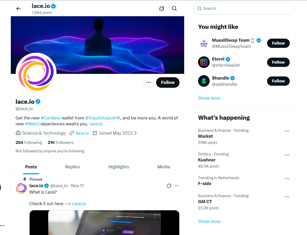The image size is (307, 235).
Task: Expand Joined May 2022 details chevron
Action: click(x=136, y=133)
